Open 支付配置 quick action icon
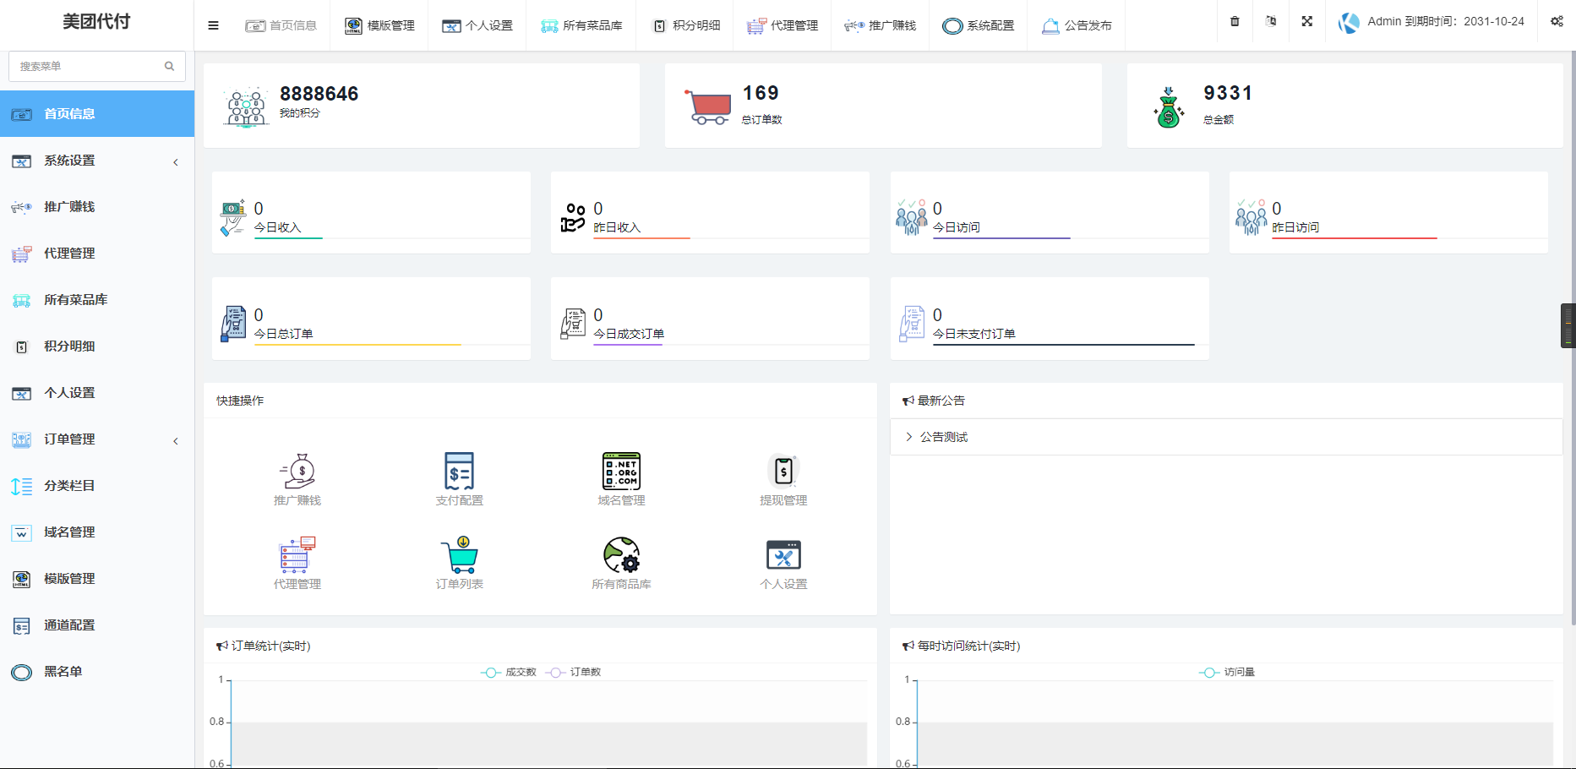The width and height of the screenshot is (1576, 769). 459,472
